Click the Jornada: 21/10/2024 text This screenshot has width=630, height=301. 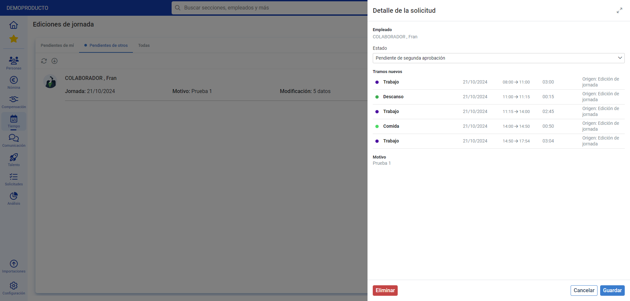coord(90,91)
